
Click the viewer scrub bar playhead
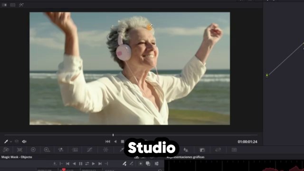[113, 135]
